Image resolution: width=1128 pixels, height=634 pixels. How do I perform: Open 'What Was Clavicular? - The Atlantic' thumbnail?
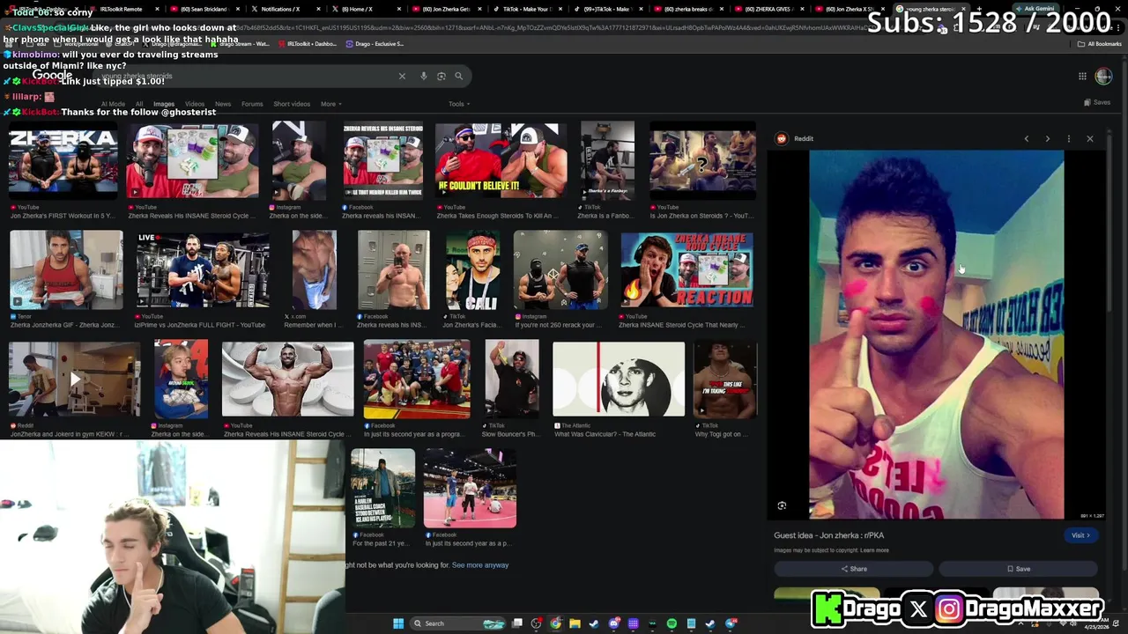(x=619, y=379)
